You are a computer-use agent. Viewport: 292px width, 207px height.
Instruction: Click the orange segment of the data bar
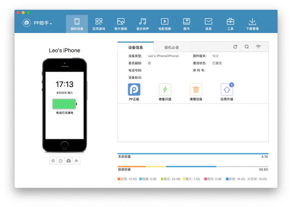tap(131, 167)
